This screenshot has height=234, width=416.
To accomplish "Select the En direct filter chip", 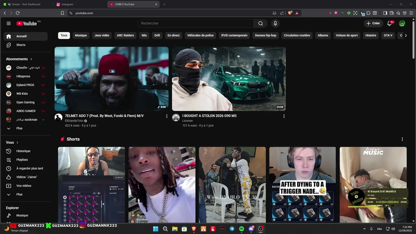I will pyautogui.click(x=174, y=35).
